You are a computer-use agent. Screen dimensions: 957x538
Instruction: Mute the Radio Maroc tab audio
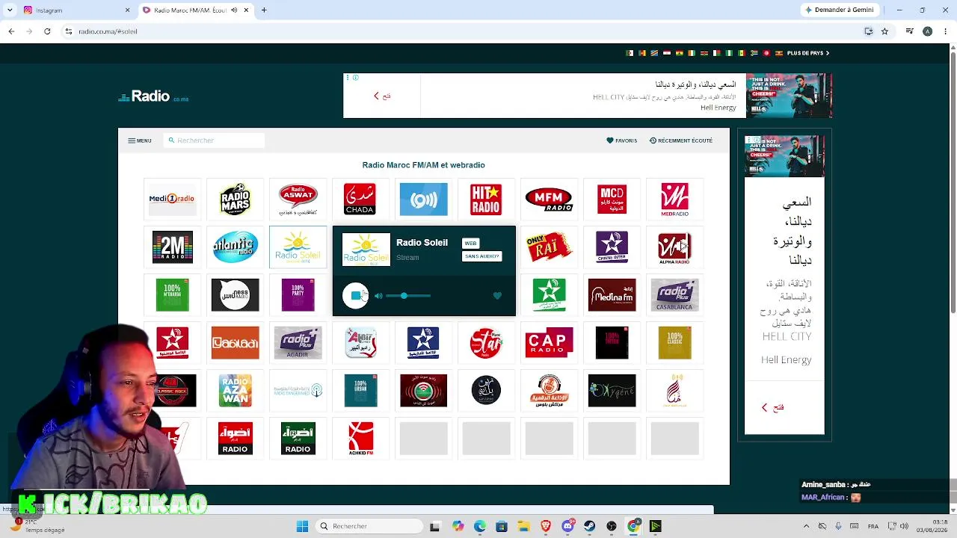coord(234,10)
